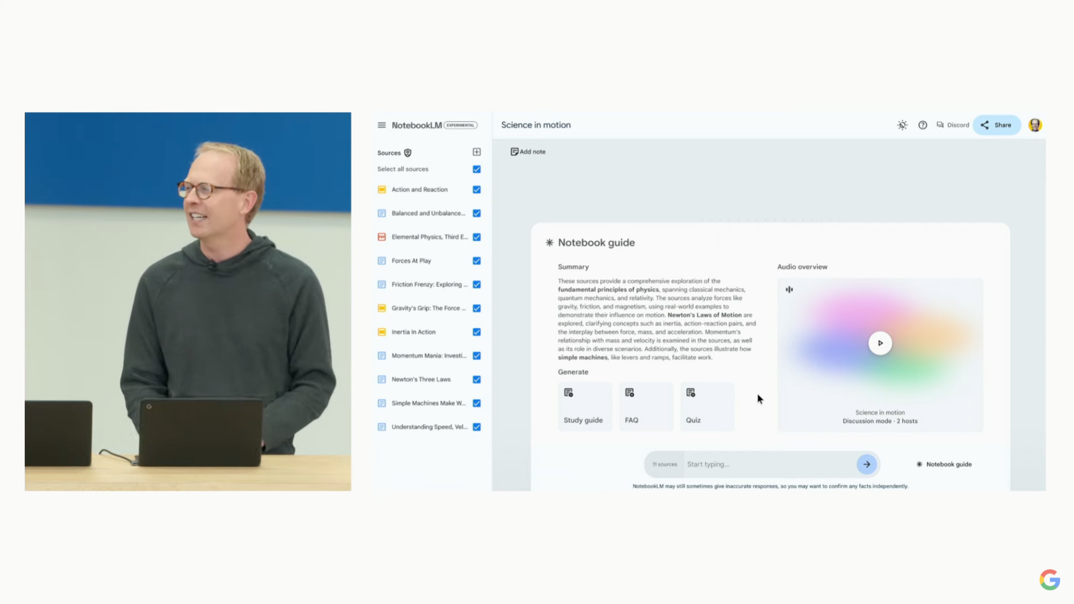This screenshot has height=604, width=1074.
Task: Toggle the Action and Reaction source checkbox
Action: point(476,189)
